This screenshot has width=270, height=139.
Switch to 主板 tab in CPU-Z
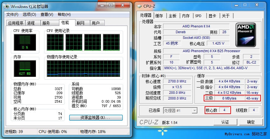pyautogui.click(x=173, y=16)
